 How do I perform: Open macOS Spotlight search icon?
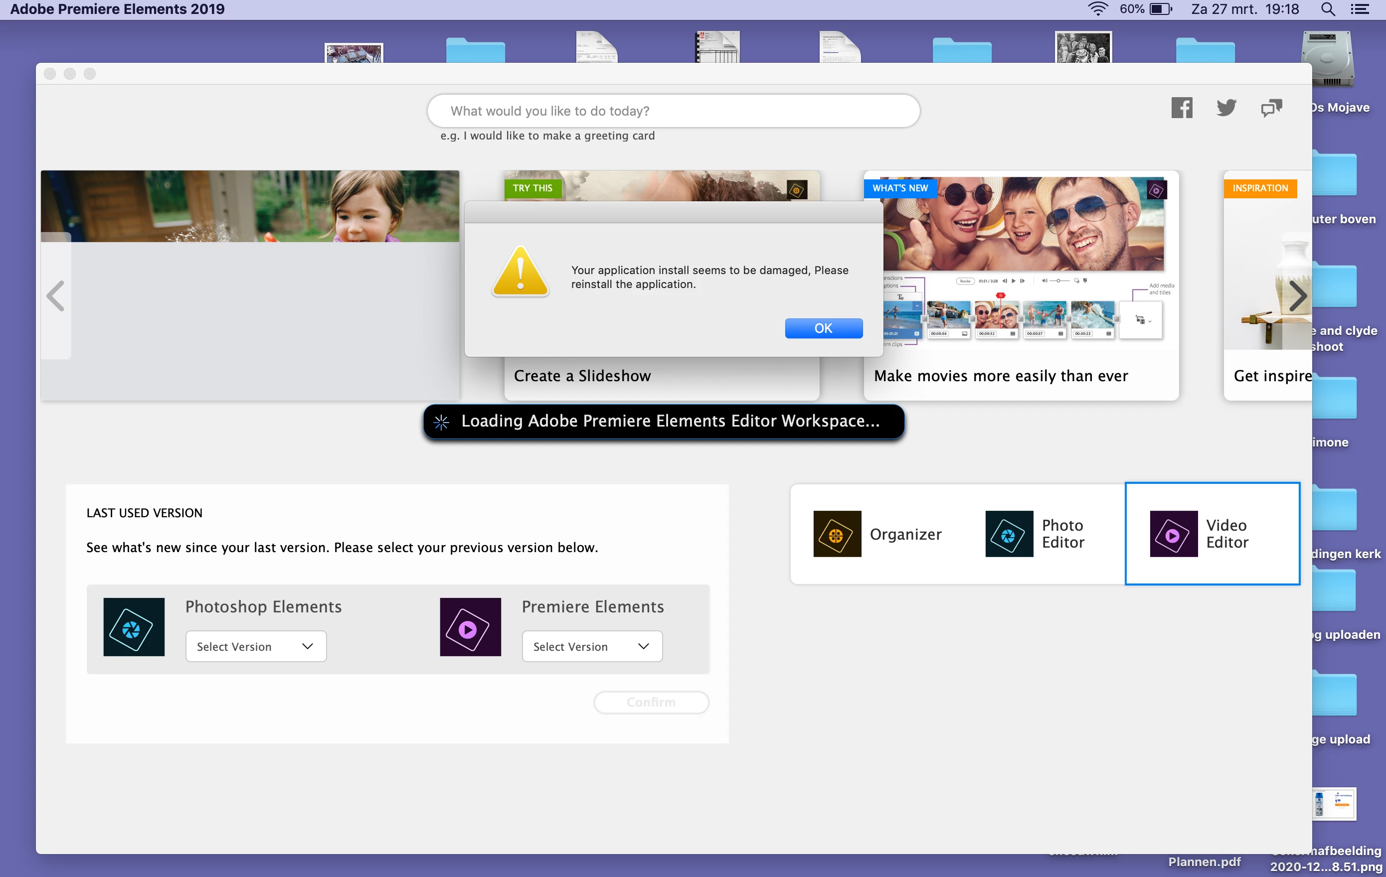point(1328,9)
